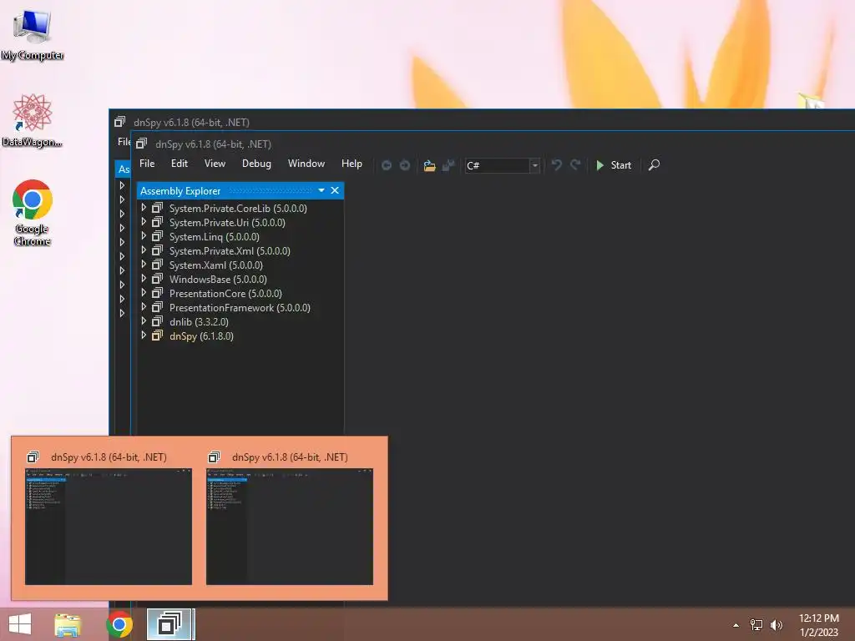Click the network tray icon
Image resolution: width=855 pixels, height=641 pixels.
pyautogui.click(x=756, y=624)
